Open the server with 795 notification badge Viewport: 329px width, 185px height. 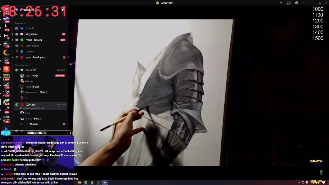click(x=6, y=27)
